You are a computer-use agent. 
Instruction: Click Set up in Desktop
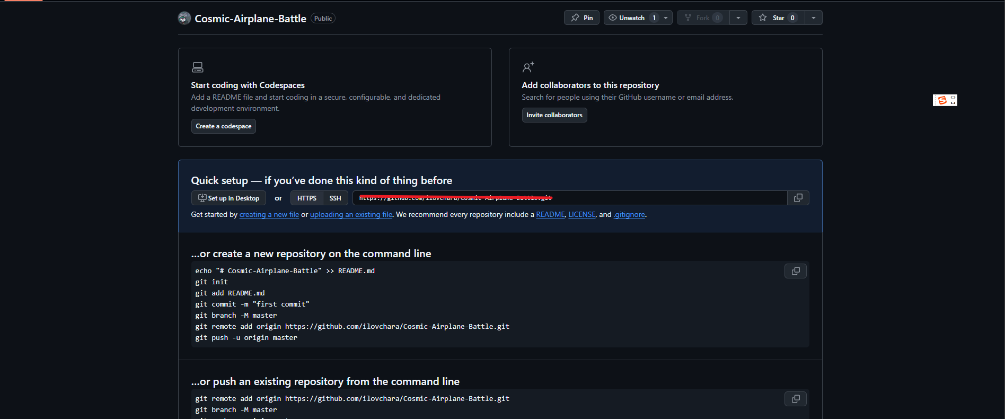[228, 198]
